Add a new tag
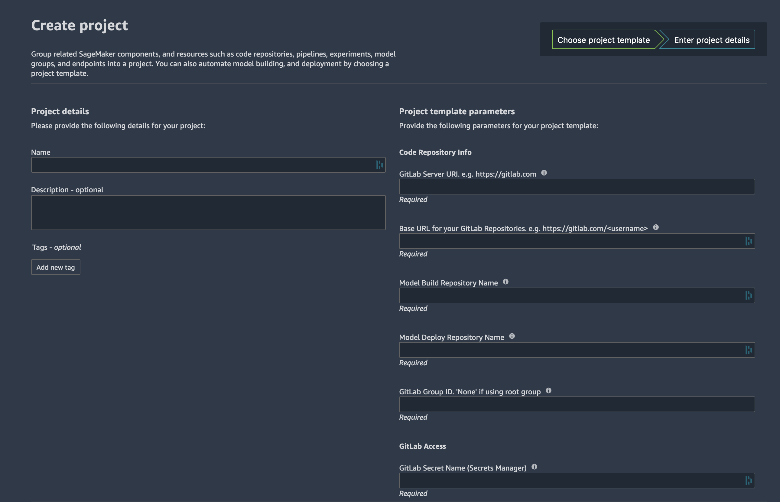 pos(56,267)
